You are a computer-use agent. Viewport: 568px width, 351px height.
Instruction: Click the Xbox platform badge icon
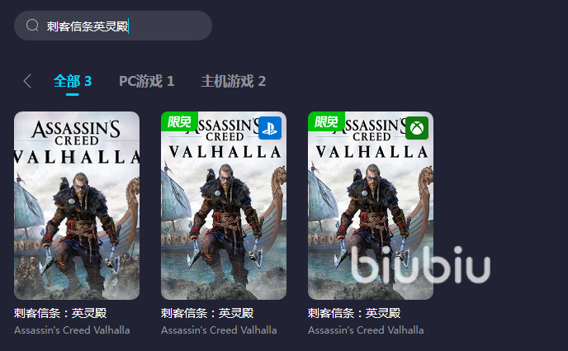pyautogui.click(x=417, y=128)
